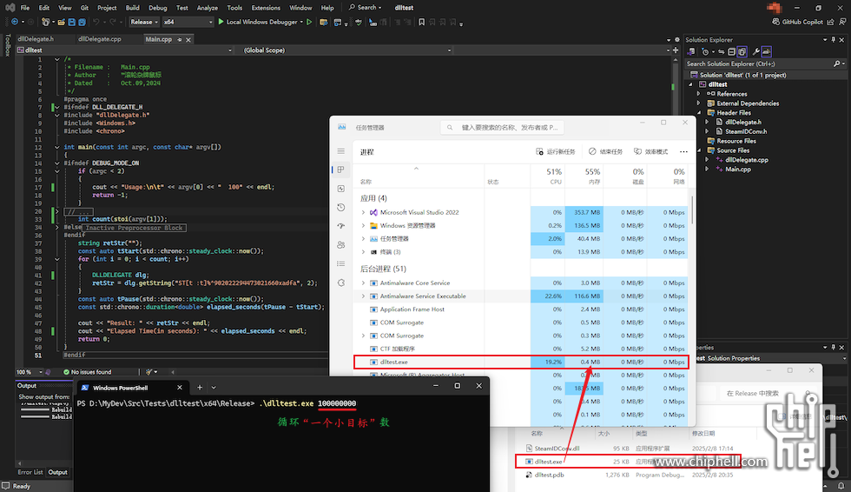Click No issues found status indicator
This screenshot has height=492, width=851.
pos(88,372)
